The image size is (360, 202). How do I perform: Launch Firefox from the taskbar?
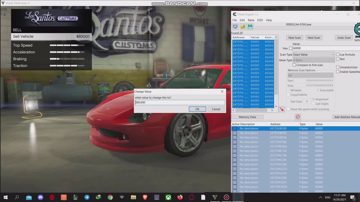coord(180,197)
